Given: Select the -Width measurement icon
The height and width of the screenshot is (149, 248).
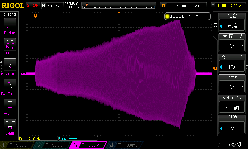Looking at the screenshot, I should 10,125.
